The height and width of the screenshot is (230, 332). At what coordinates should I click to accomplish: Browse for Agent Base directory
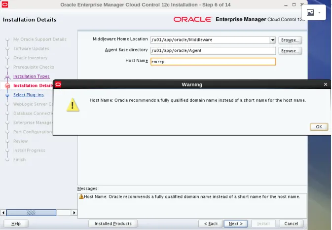tap(290, 51)
